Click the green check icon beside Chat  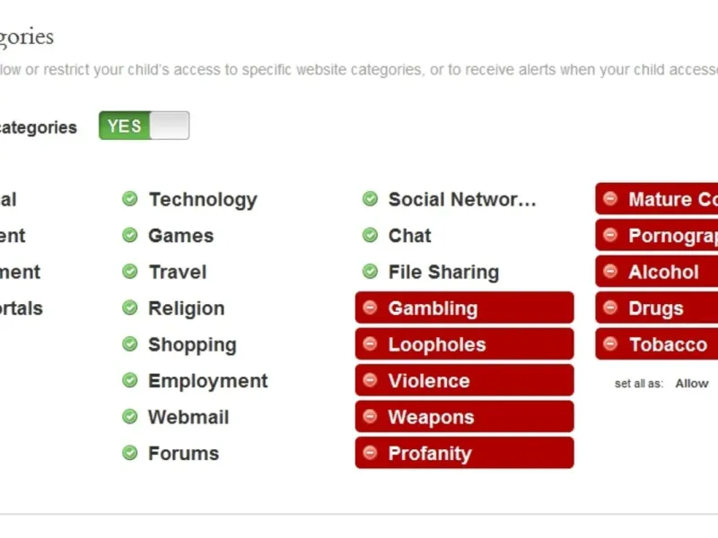(370, 236)
